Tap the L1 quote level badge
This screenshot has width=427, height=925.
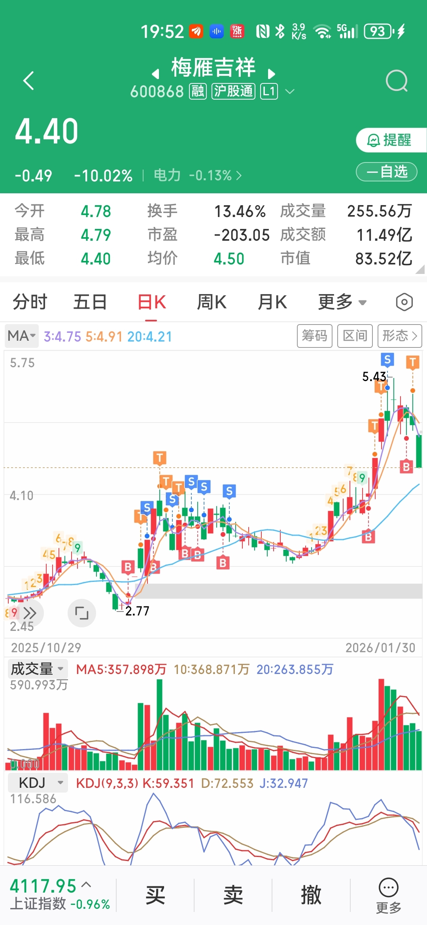269,91
